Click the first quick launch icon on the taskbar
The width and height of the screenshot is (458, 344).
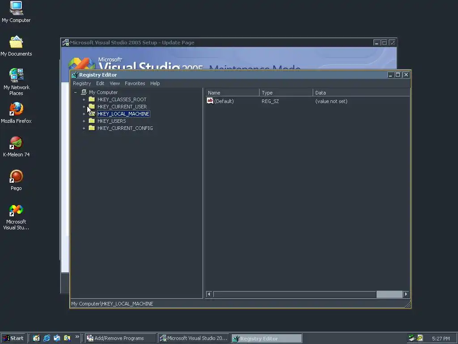(x=36, y=338)
